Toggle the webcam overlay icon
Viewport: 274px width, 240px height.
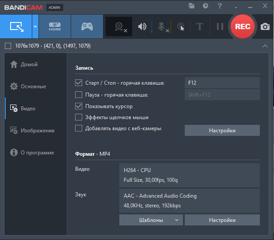119,26
